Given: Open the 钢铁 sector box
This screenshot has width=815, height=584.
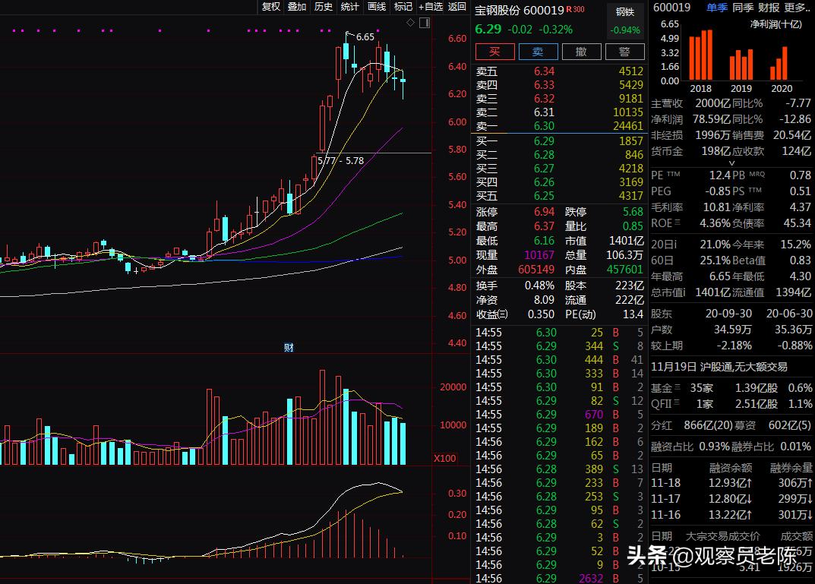Looking at the screenshot, I should coord(625,21).
